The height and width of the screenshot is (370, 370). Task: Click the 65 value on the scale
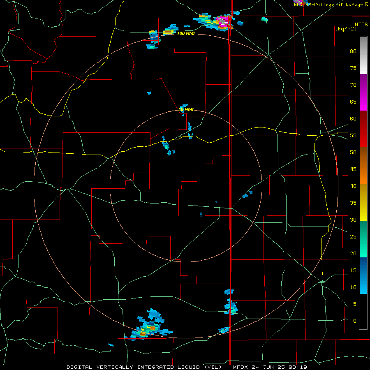tap(353, 102)
